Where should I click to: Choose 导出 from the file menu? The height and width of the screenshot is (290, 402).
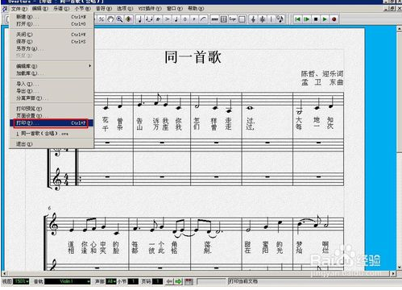click(52, 91)
